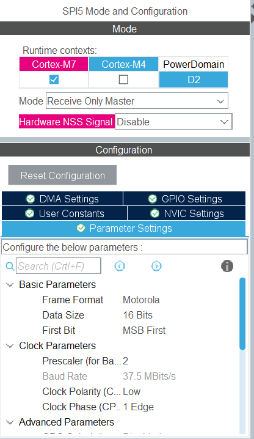Image resolution: width=254 pixels, height=439 pixels.
Task: Collapse the Basic Parameters section
Action: point(10,285)
